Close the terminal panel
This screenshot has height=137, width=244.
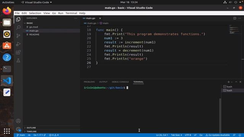[x=241, y=82]
